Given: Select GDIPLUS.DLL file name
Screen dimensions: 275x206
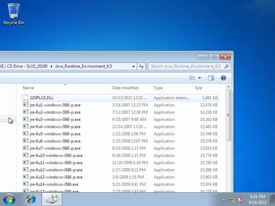Looking at the screenshot, I should pyautogui.click(x=42, y=98).
